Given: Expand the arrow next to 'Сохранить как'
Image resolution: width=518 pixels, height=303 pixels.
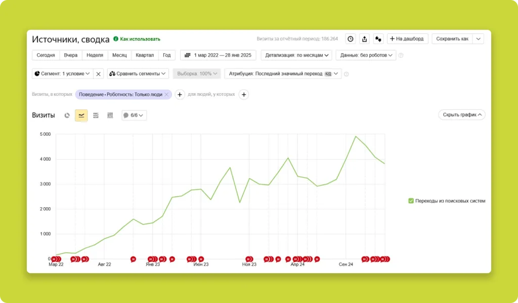Looking at the screenshot, I should click(x=479, y=39).
